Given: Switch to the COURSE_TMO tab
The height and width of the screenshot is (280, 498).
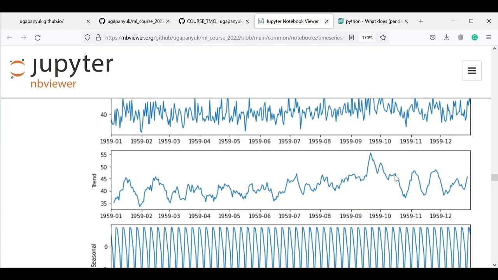Looking at the screenshot, I should tap(214, 21).
